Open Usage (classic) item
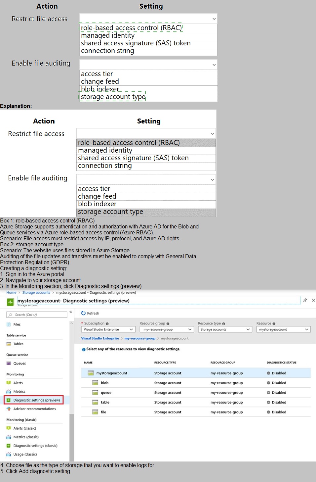This screenshot has width=316, height=482. coord(25,454)
